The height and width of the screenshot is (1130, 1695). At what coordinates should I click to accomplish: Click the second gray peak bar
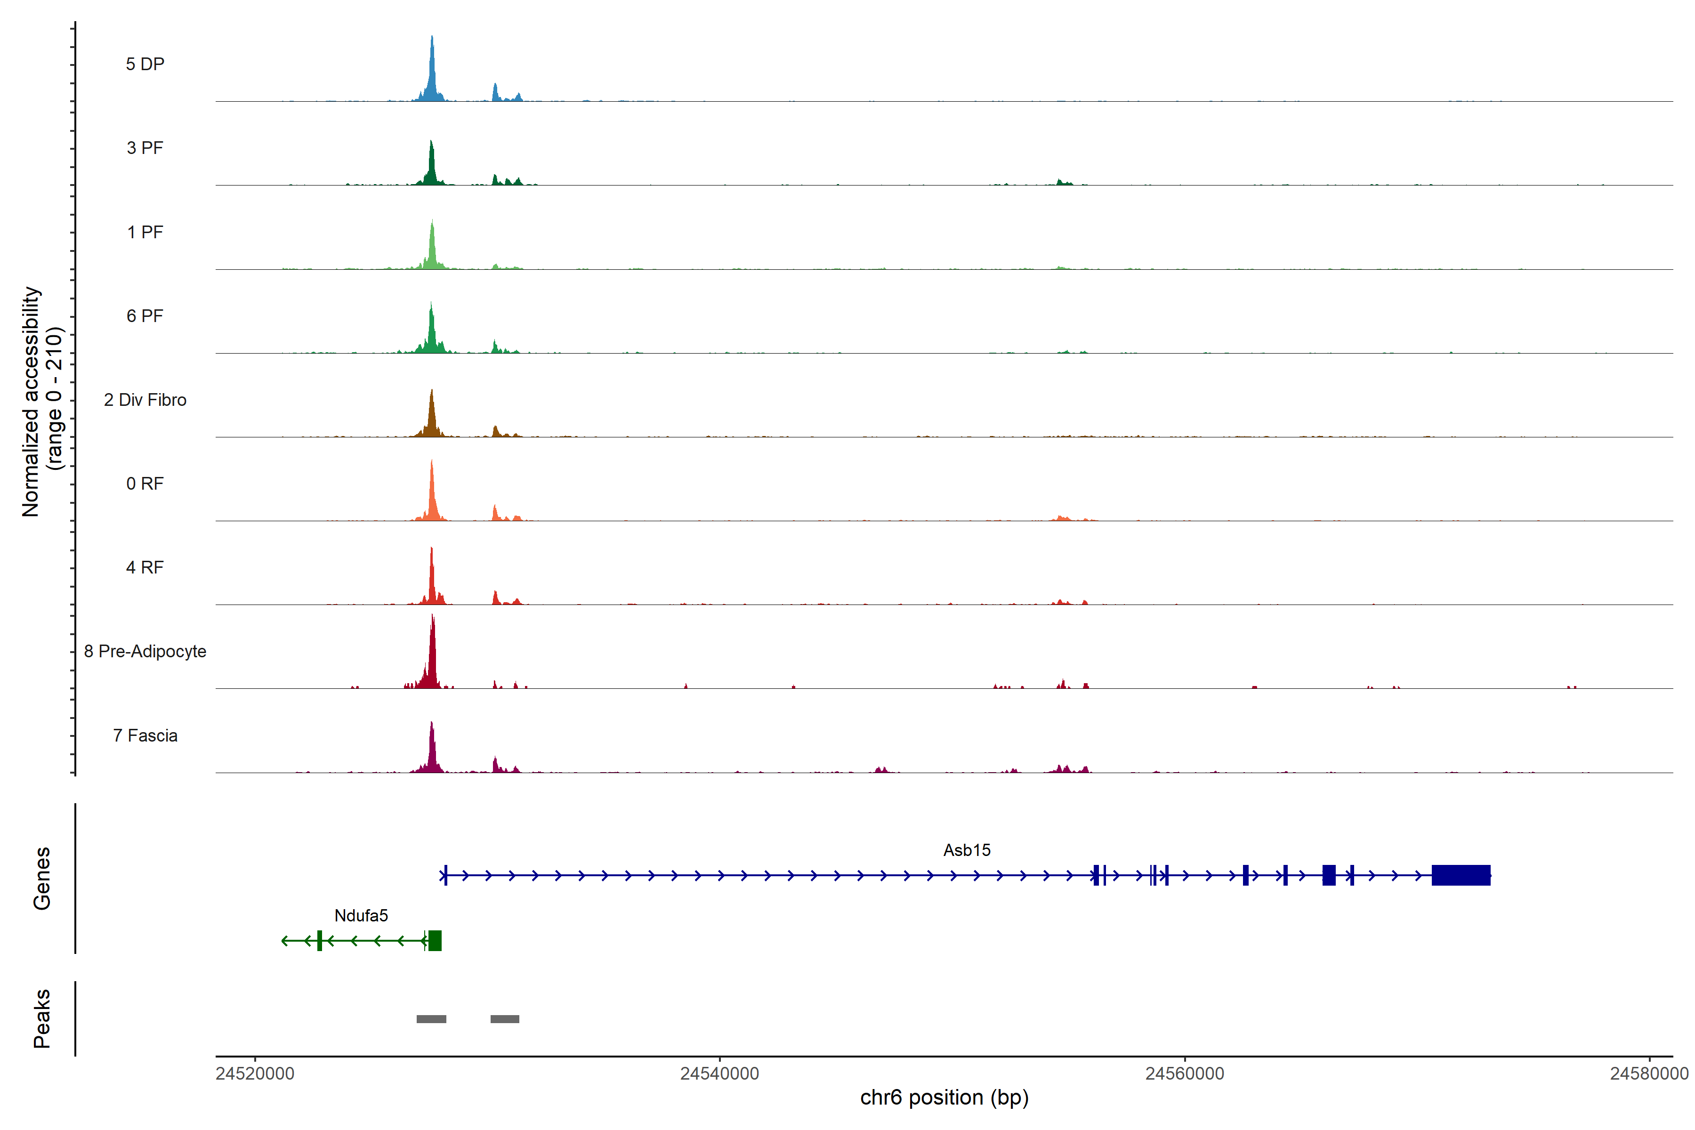tap(504, 1019)
